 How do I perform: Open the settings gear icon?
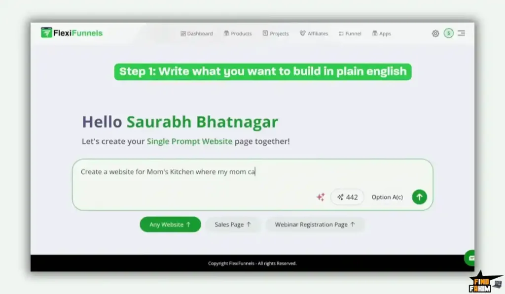[435, 33]
